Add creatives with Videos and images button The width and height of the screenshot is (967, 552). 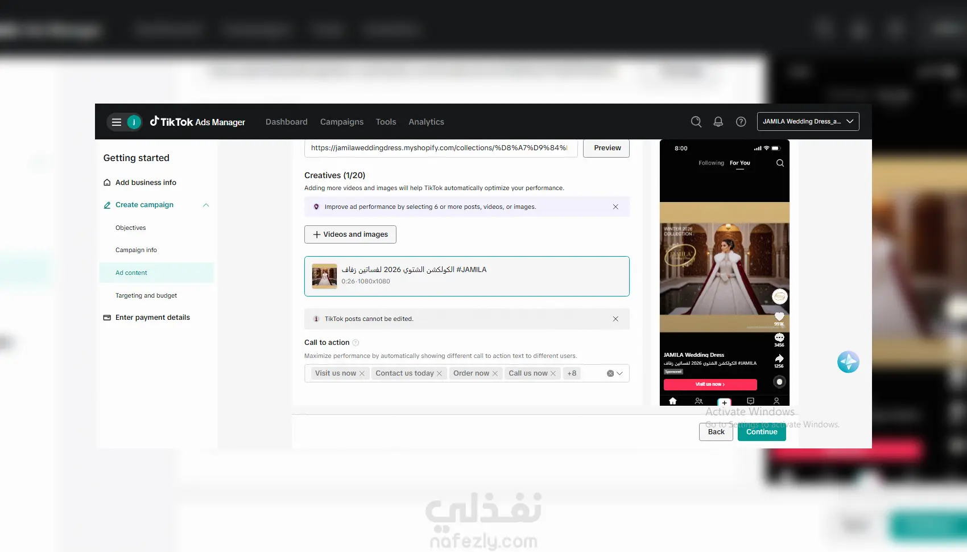tap(350, 234)
